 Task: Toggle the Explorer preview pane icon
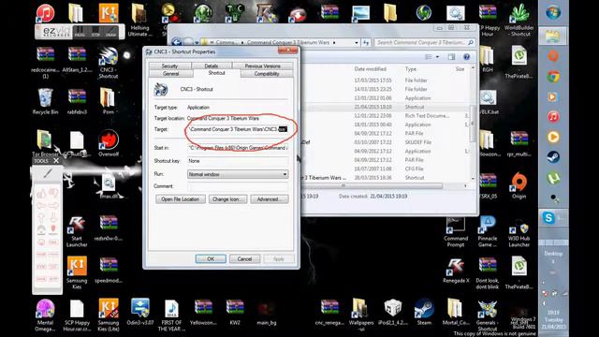pyautogui.click(x=451, y=57)
